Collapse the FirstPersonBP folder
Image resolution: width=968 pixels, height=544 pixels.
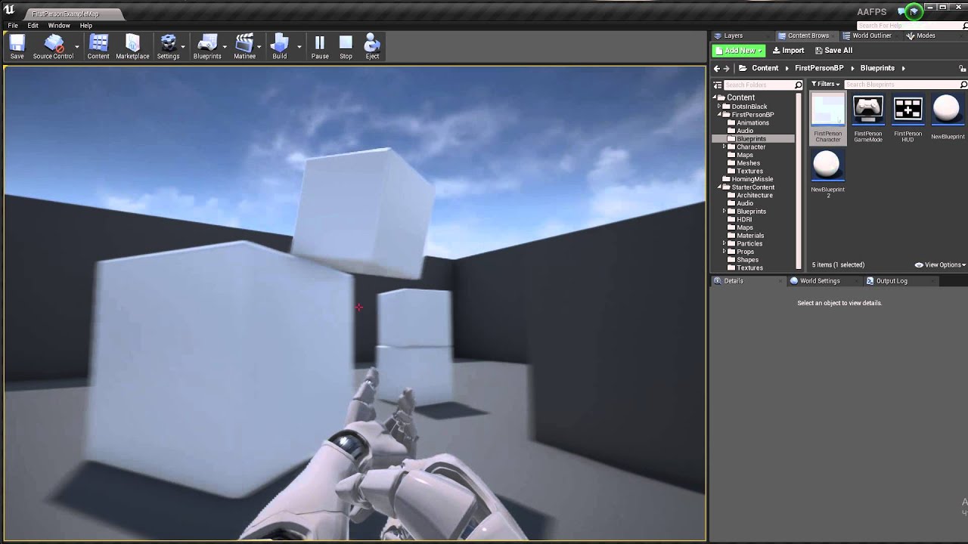(719, 115)
